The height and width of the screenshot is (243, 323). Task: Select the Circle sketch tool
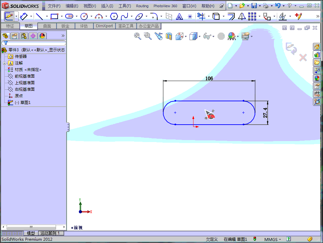(84, 16)
